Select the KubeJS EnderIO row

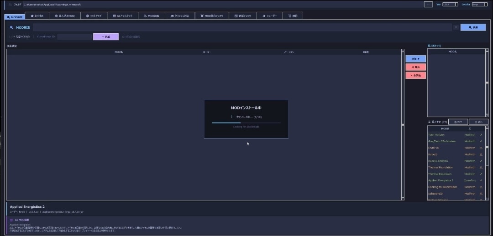click(456, 161)
